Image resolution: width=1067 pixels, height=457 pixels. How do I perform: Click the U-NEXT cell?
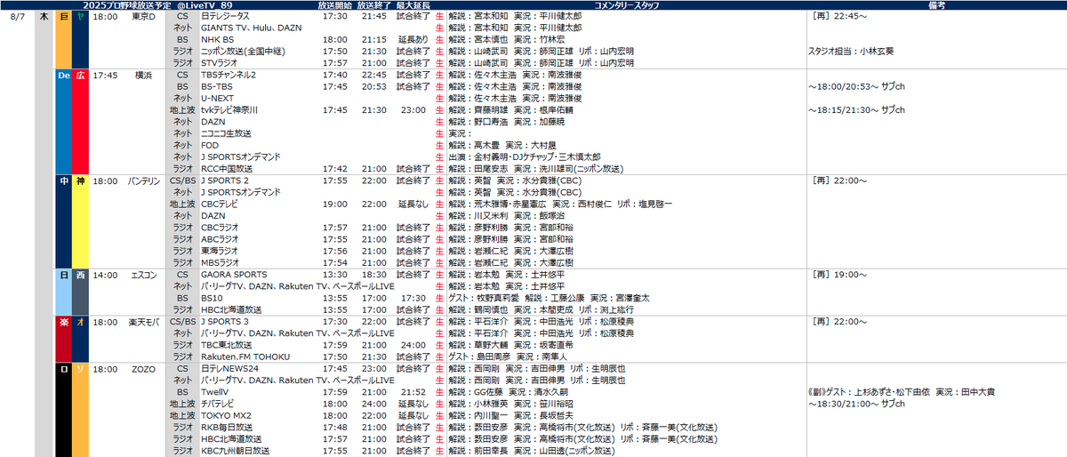tap(216, 98)
